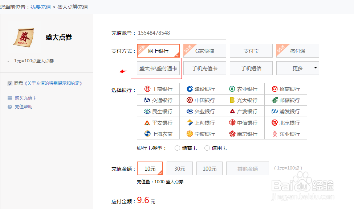The width and height of the screenshot is (354, 209).
Task: Toggle the 同意 agreement checkbox
Action: 10,84
